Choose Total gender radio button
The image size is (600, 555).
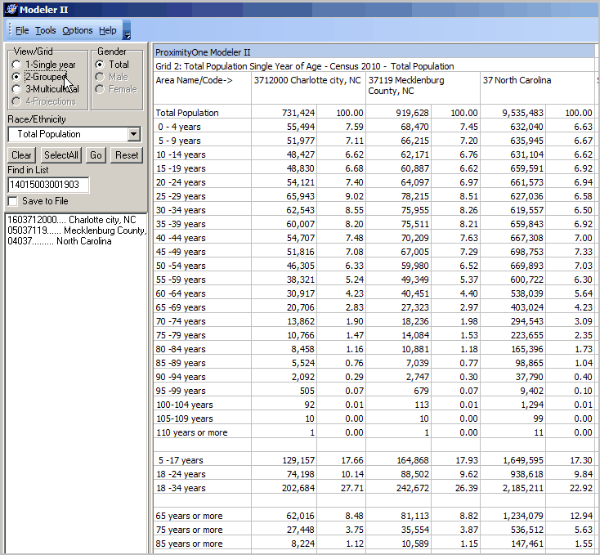(x=112, y=65)
